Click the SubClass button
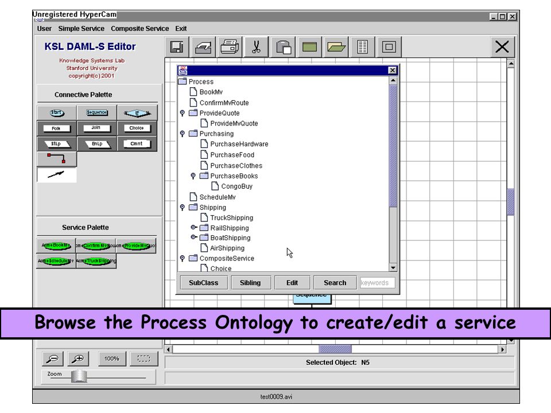 pyautogui.click(x=203, y=283)
